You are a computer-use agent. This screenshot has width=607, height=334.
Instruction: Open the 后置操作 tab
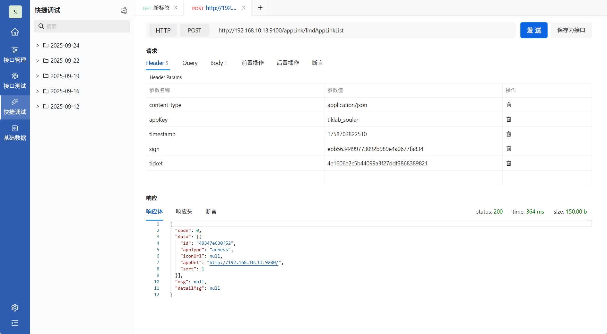point(288,63)
